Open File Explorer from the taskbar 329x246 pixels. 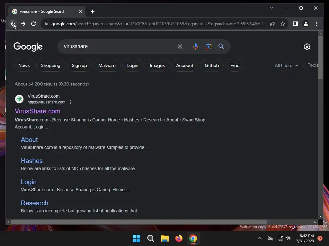(x=165, y=238)
